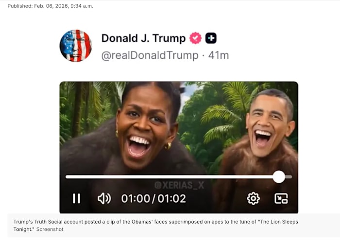
Task: Open the flag-painted profile avatar
Action: (76, 46)
